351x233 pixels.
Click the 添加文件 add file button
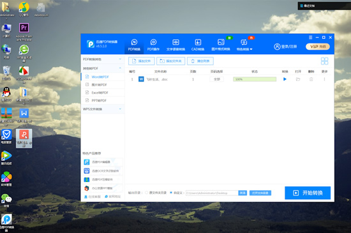click(142, 61)
